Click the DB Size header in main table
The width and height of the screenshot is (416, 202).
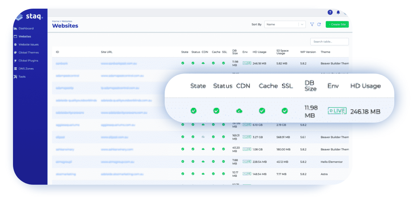(x=234, y=52)
